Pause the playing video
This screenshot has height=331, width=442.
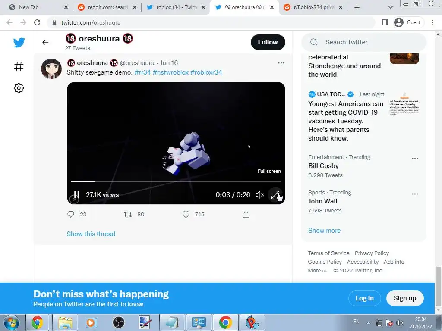tap(76, 195)
